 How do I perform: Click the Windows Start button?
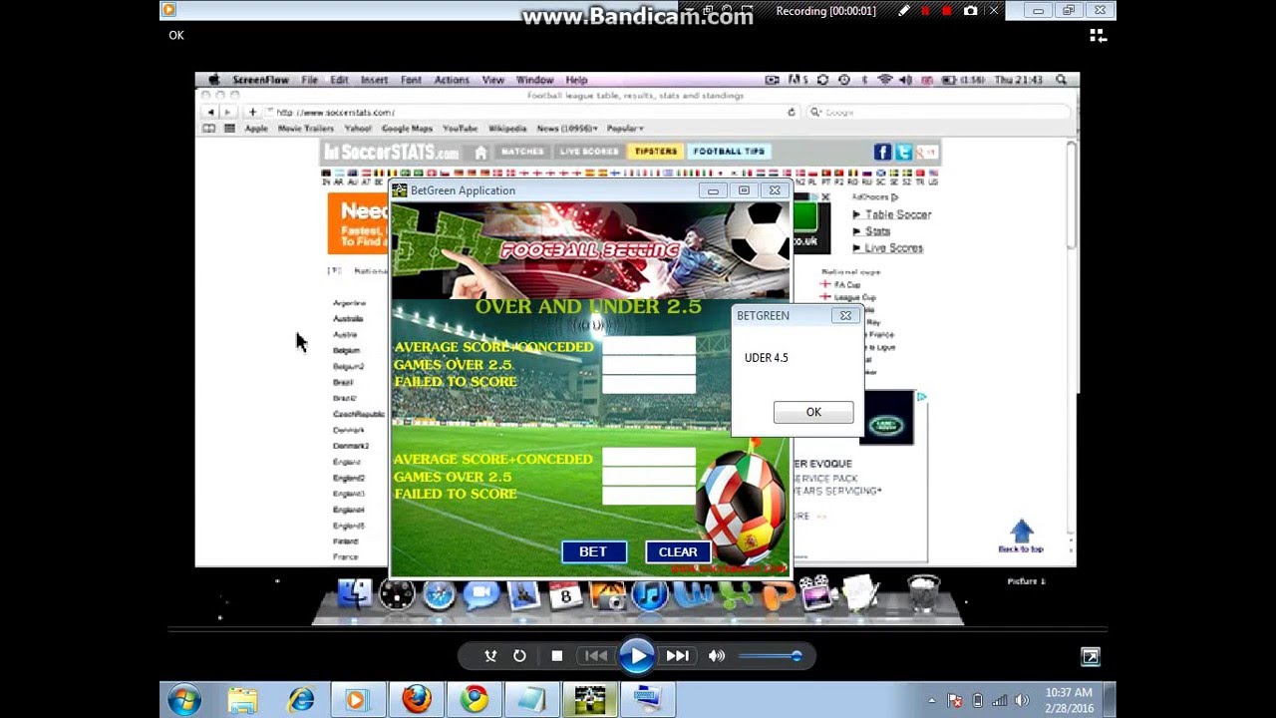tap(184, 700)
